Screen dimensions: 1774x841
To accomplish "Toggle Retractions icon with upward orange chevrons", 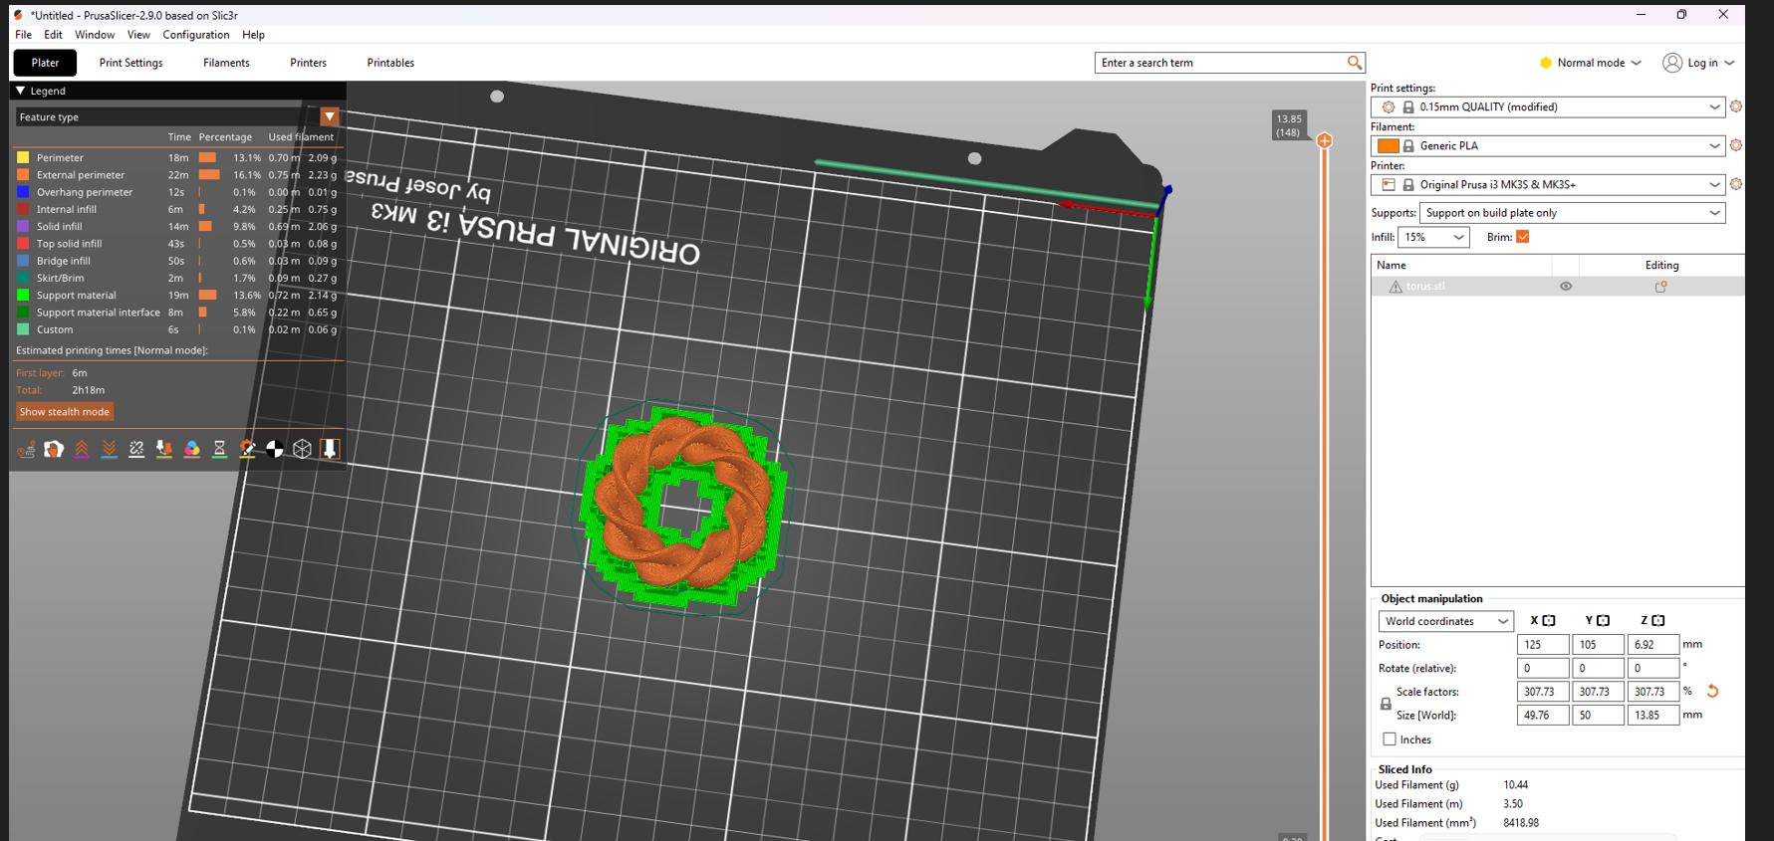I will pos(82,449).
